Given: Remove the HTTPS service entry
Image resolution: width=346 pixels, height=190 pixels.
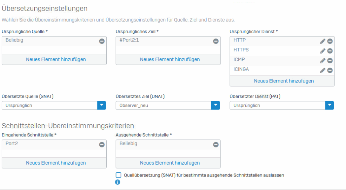Looking at the screenshot, I should click(x=330, y=51).
